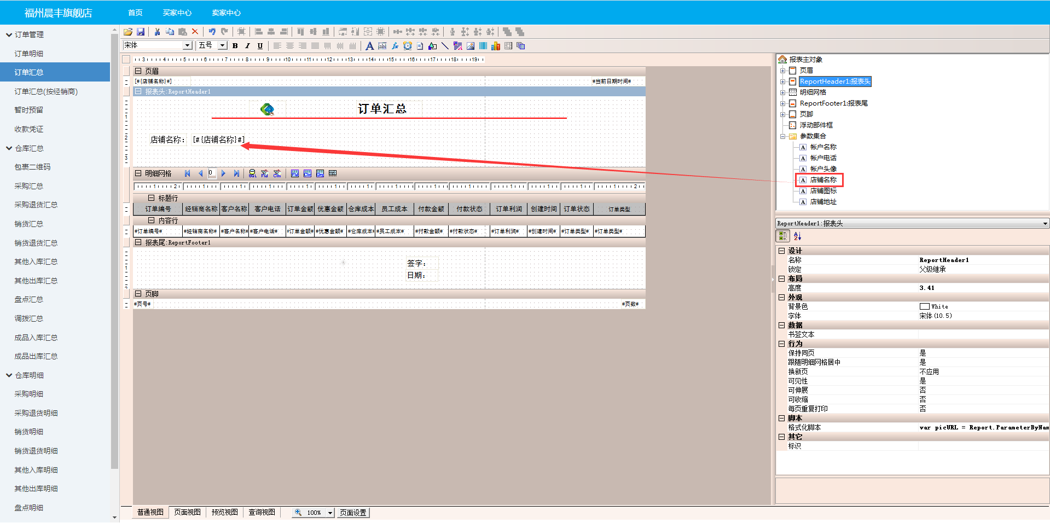This screenshot has height=523, width=1050.
Task: Click the open file folder icon
Action: (x=128, y=32)
